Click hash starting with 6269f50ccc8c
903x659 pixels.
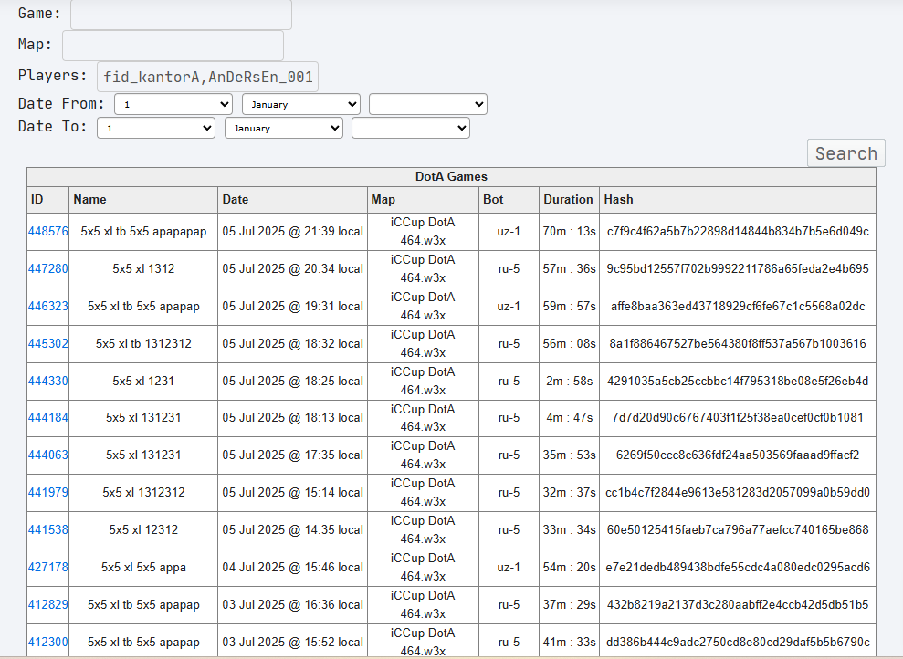point(738,455)
